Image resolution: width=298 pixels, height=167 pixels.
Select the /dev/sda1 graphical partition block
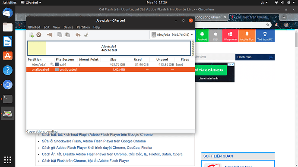pyautogui.click(x=109, y=48)
